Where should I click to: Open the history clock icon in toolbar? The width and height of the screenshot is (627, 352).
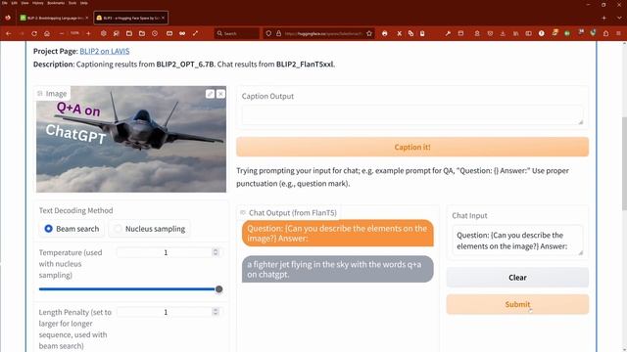tap(155, 33)
